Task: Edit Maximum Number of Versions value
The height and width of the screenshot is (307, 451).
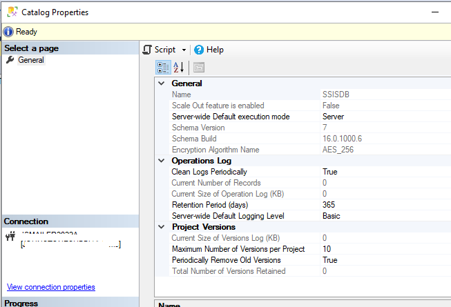Action: [327, 249]
